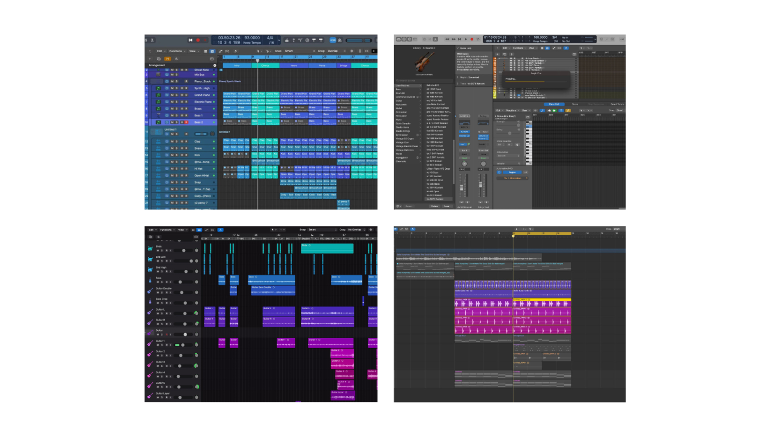Click the cycle loop icon in the transport
This screenshot has height=434, width=770.
coord(478,39)
